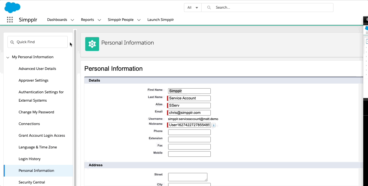Click the global Search field
This screenshot has height=186, width=368.
coord(267,8)
